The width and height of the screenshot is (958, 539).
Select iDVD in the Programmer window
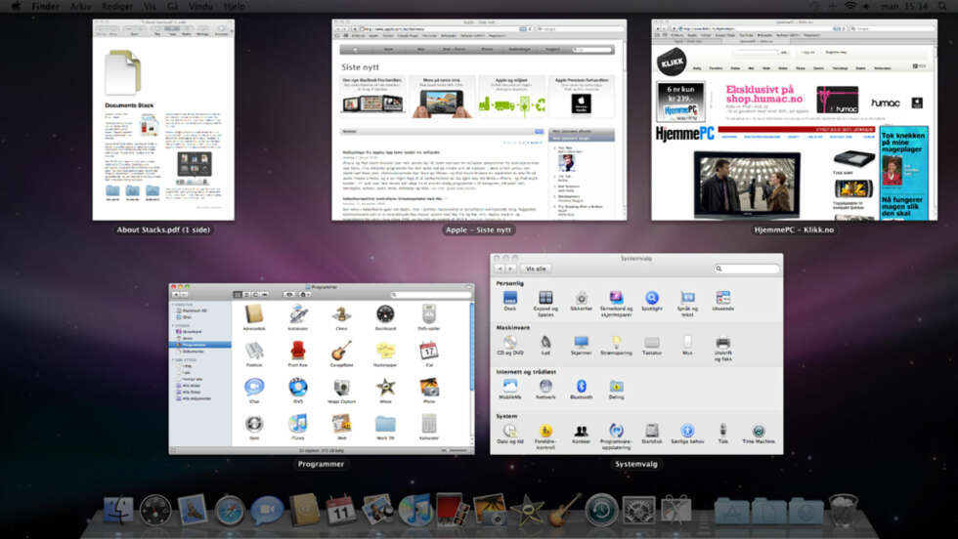coord(297,391)
